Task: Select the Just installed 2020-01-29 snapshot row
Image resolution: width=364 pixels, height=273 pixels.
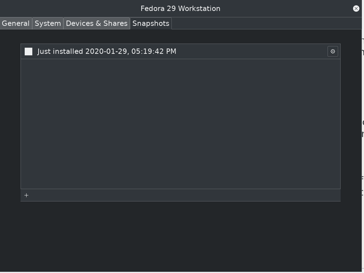Action: point(181,52)
